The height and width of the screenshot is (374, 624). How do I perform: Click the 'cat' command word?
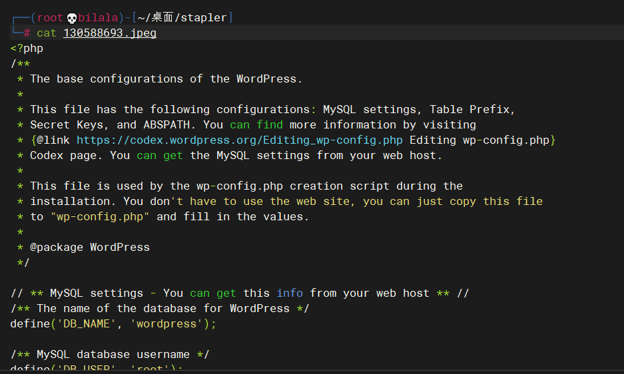(47, 33)
